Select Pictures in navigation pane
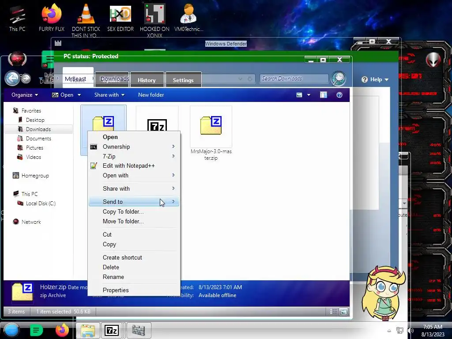Screen dimensions: 452x339 pyautogui.click(x=34, y=147)
